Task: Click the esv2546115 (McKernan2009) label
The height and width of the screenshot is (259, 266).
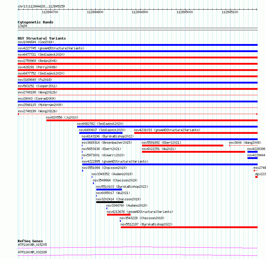Action: tap(40, 105)
